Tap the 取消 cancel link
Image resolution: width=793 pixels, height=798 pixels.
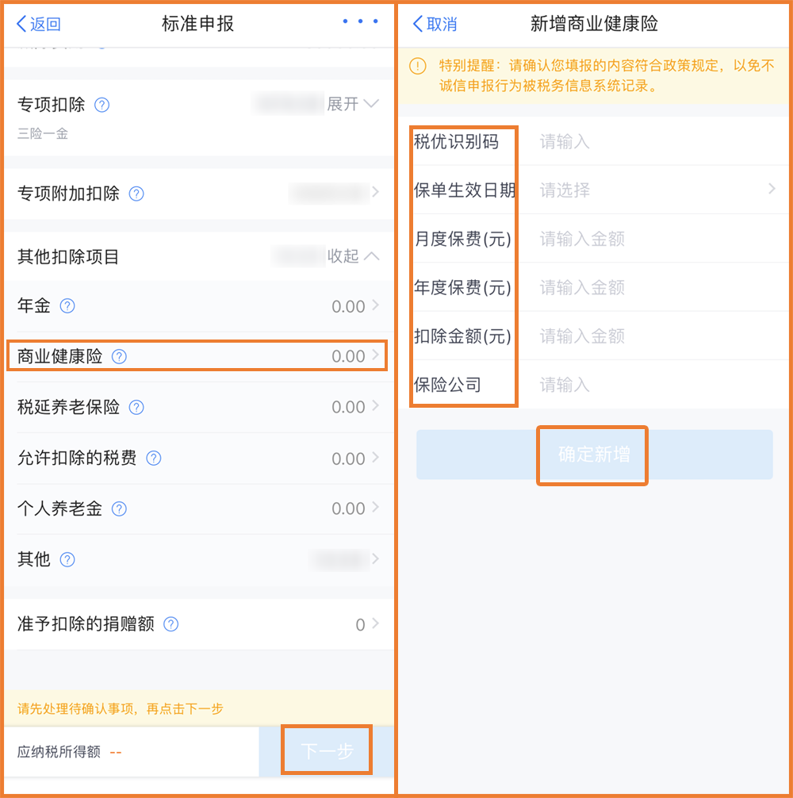(x=435, y=24)
